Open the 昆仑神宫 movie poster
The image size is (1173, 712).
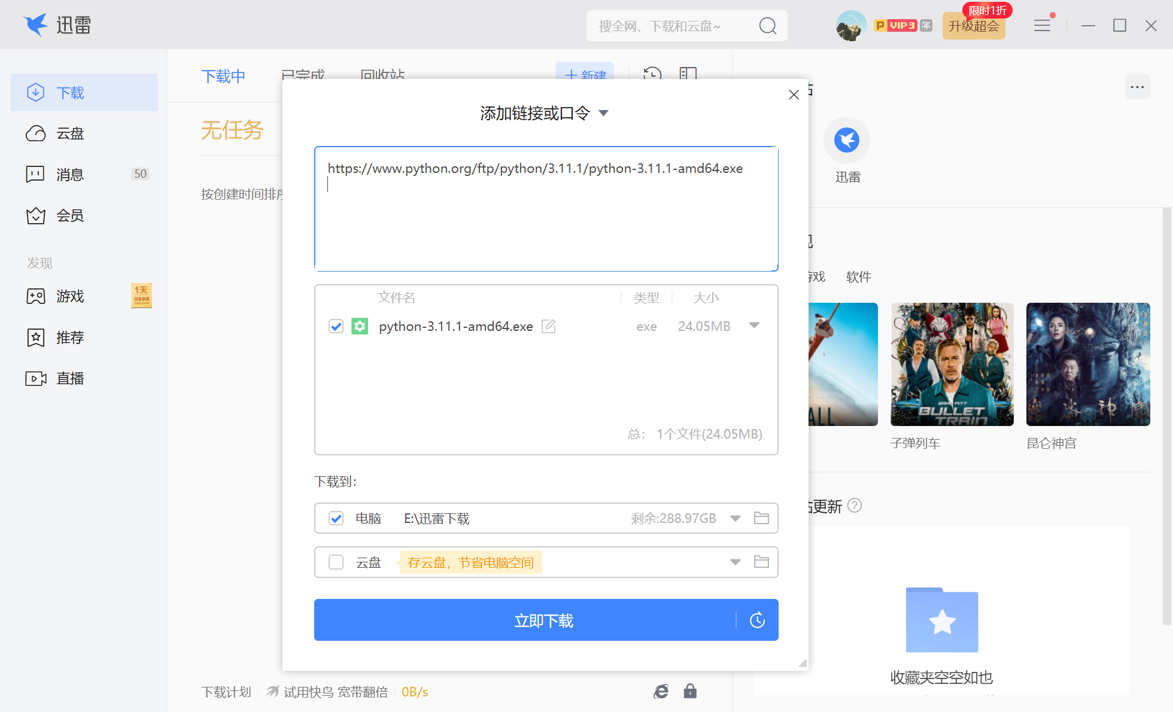pos(1088,364)
